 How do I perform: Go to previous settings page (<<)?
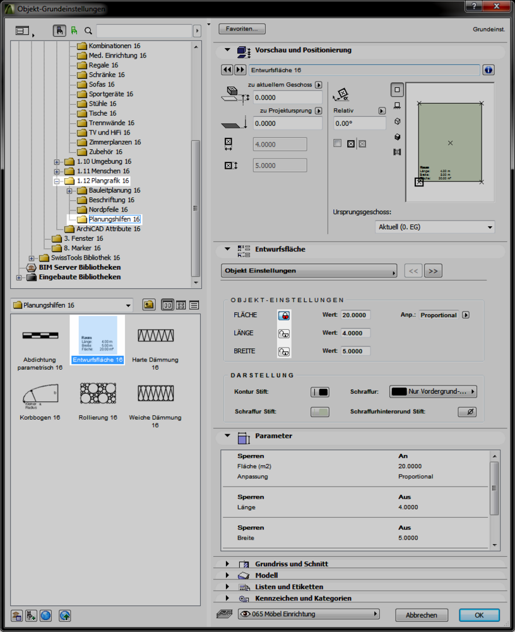413,271
